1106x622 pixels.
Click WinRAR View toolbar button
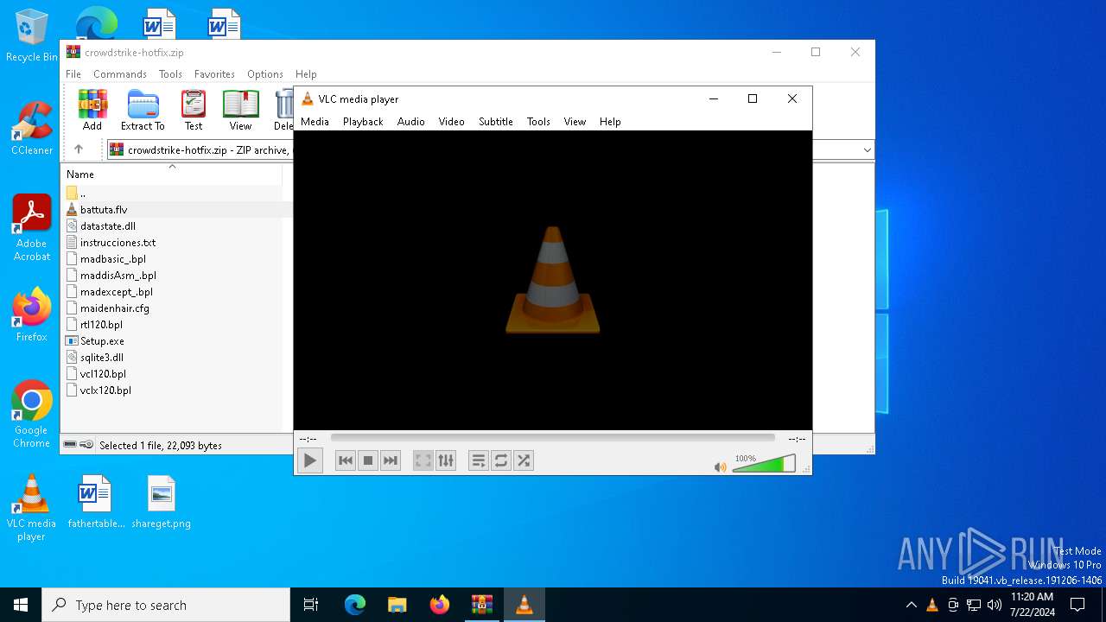tap(240, 110)
